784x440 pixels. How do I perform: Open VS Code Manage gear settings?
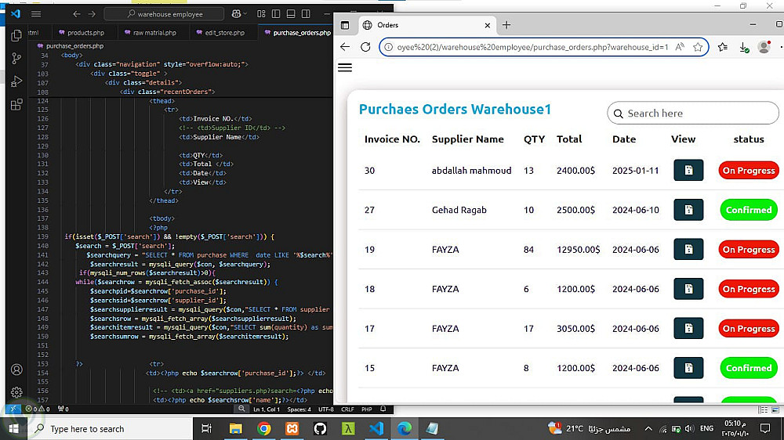(x=16, y=392)
